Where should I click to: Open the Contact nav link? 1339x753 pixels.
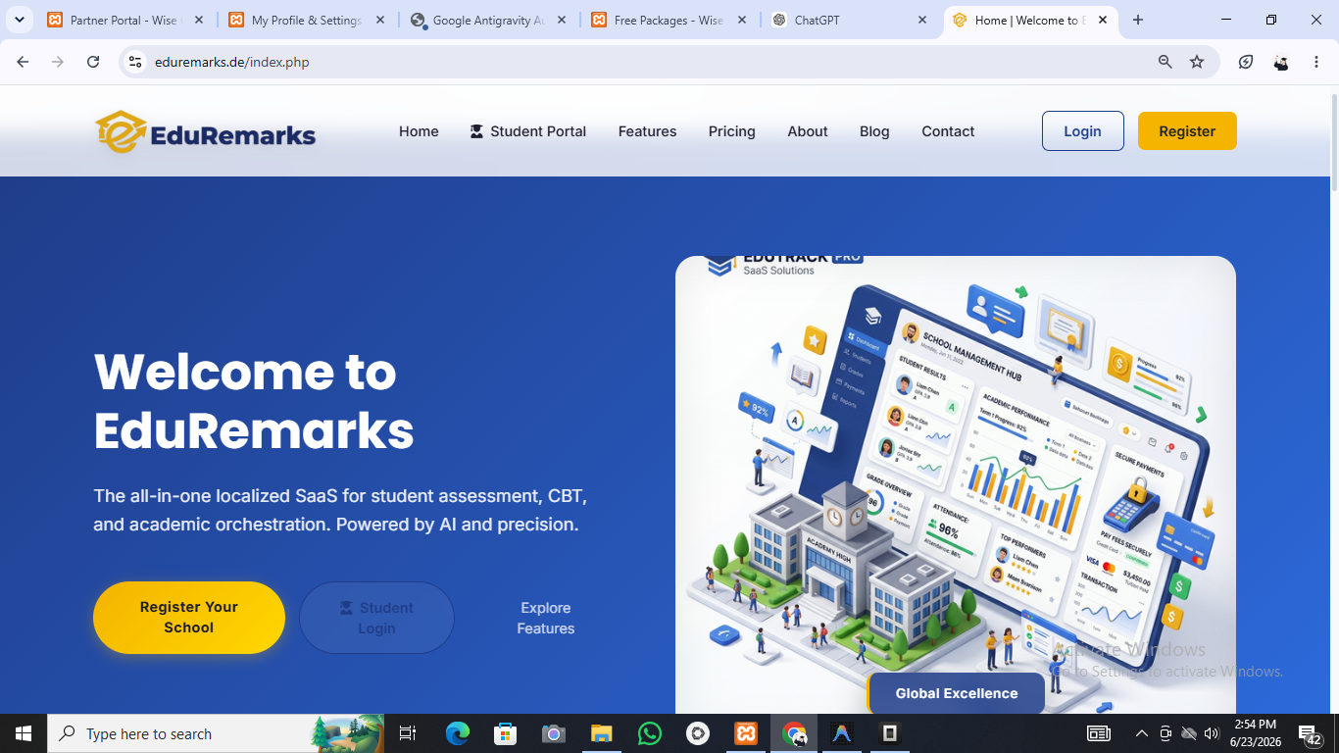click(948, 131)
